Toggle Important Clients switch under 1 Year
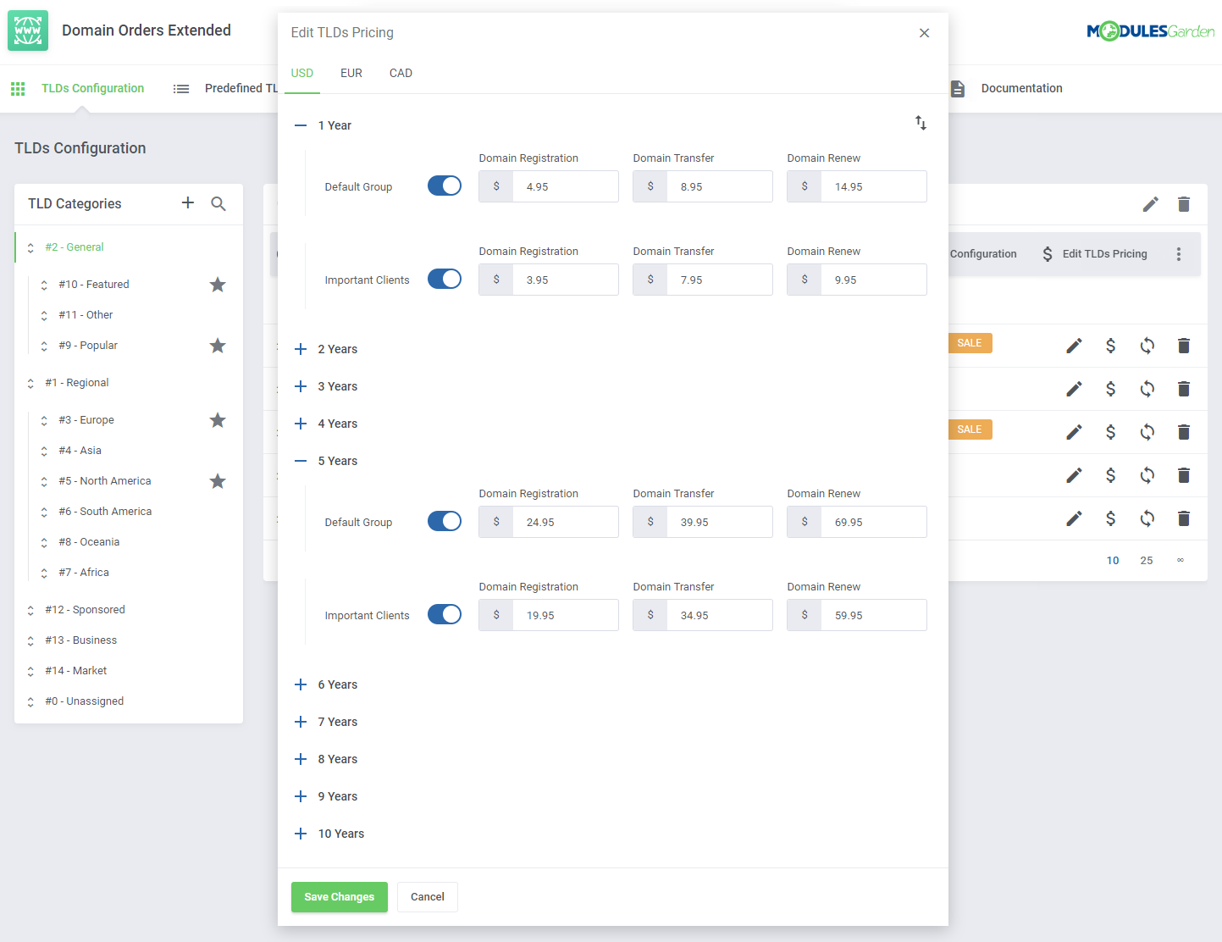This screenshot has height=942, width=1222. pos(444,280)
